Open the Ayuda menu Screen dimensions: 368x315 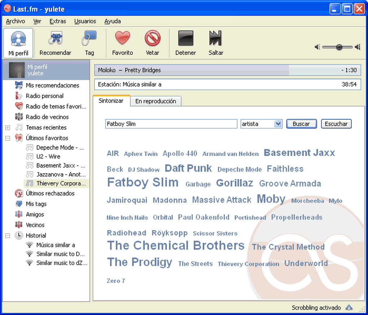pyautogui.click(x=113, y=21)
